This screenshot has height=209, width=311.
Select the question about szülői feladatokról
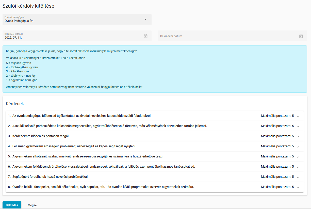[x=155, y=116]
